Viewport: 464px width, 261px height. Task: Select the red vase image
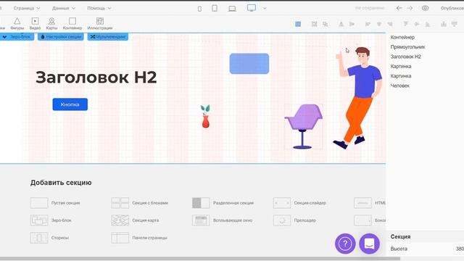206,117
